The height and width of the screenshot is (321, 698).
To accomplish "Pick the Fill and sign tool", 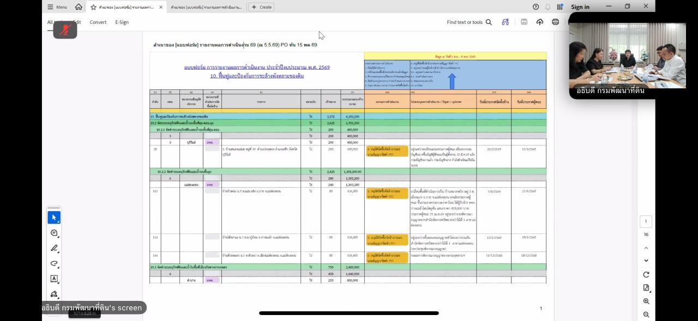I will click(x=54, y=294).
